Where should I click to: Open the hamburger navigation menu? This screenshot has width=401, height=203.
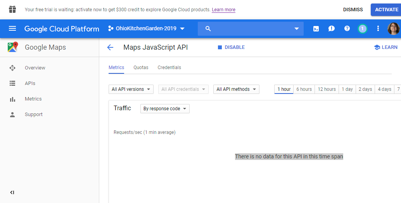pos(12,28)
